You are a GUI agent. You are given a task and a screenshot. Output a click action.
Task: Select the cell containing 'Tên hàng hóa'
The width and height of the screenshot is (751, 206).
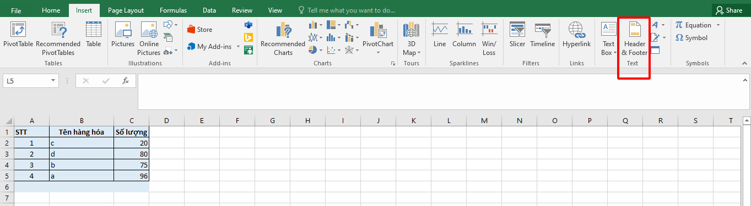tap(82, 132)
